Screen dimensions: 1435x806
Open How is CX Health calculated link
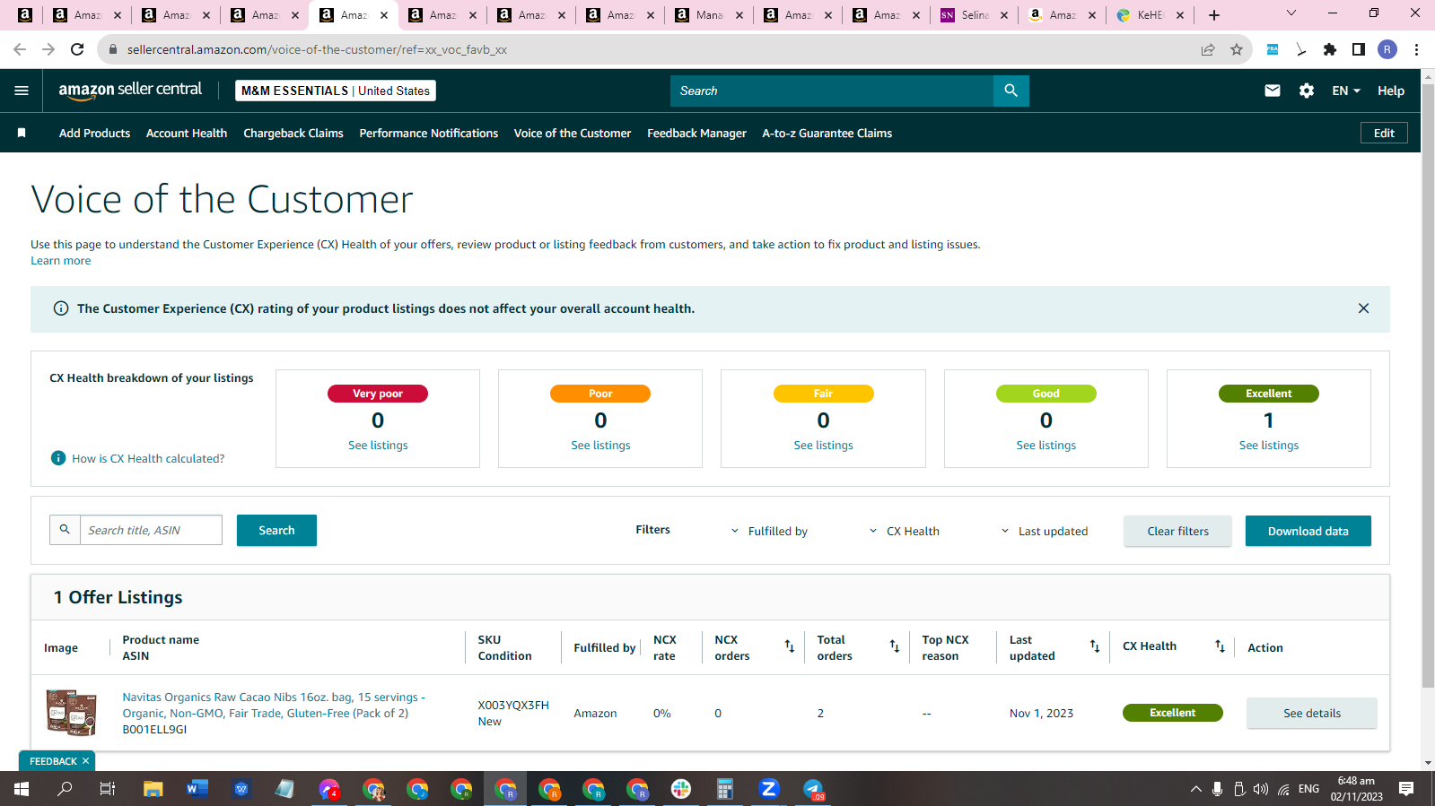point(148,458)
